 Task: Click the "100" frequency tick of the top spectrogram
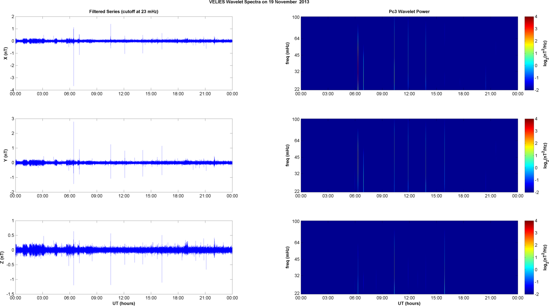click(x=296, y=17)
